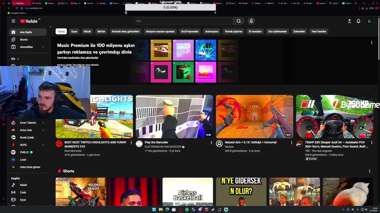Open Abonelikler in the sidebar
This screenshot has width=380, height=213.
pyautogui.click(x=28, y=47)
